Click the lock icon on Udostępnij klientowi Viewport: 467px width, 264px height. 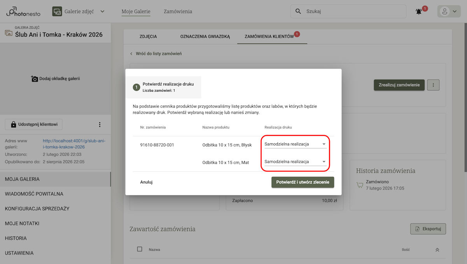[14, 124]
